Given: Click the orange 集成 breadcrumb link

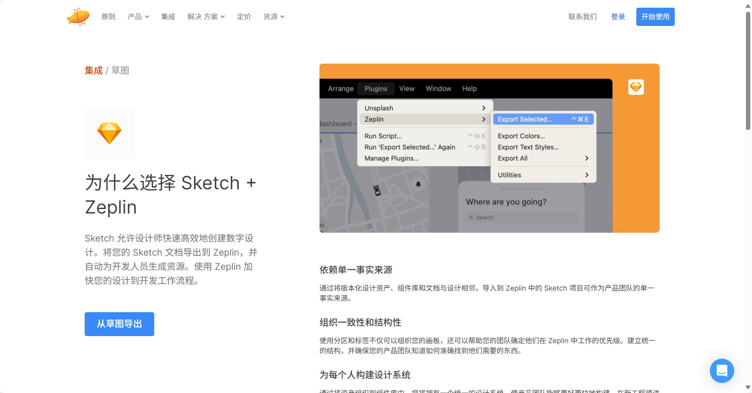Looking at the screenshot, I should click(x=93, y=70).
